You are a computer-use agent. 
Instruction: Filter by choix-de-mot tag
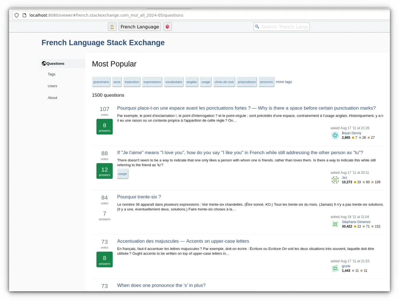point(224,82)
